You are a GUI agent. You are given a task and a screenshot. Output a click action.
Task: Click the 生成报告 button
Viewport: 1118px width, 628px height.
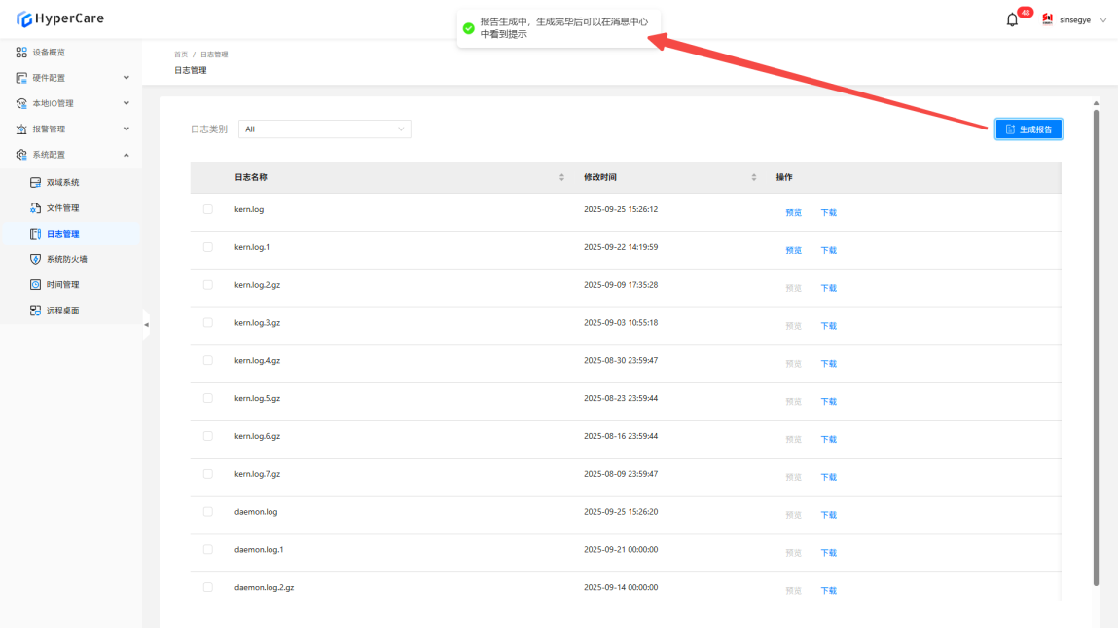pyautogui.click(x=1028, y=129)
